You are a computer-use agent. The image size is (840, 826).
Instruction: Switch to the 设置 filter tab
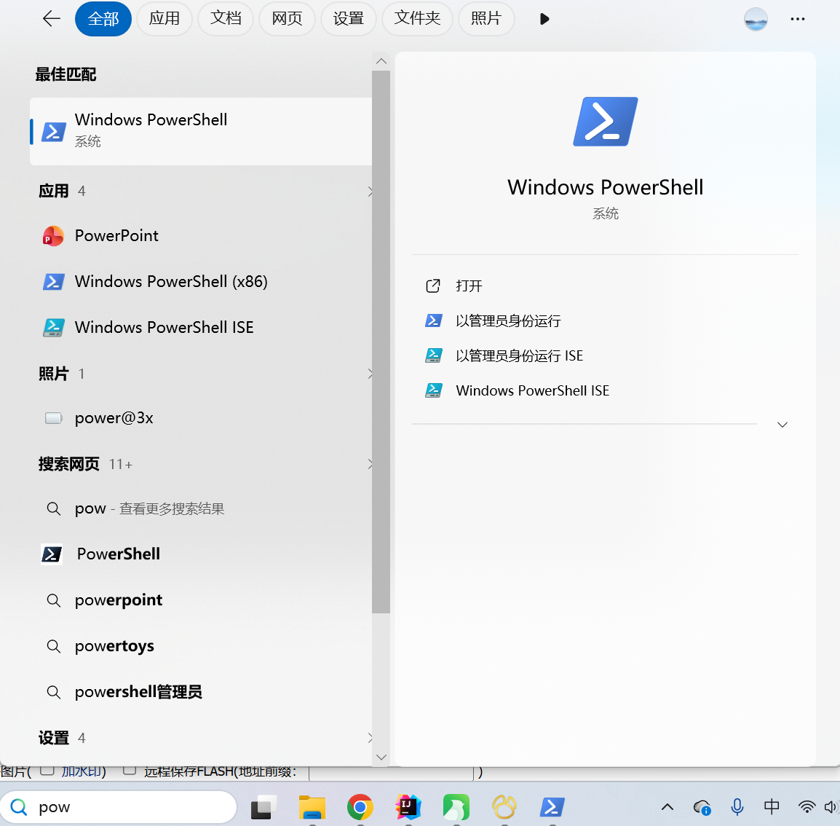click(348, 19)
